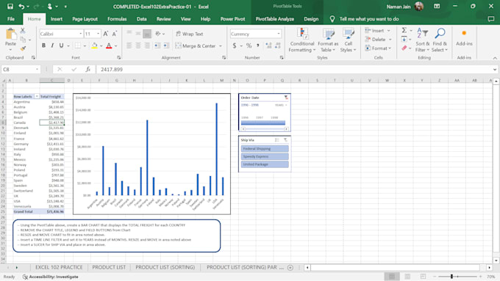Switch to the Data tab

pos(142,19)
